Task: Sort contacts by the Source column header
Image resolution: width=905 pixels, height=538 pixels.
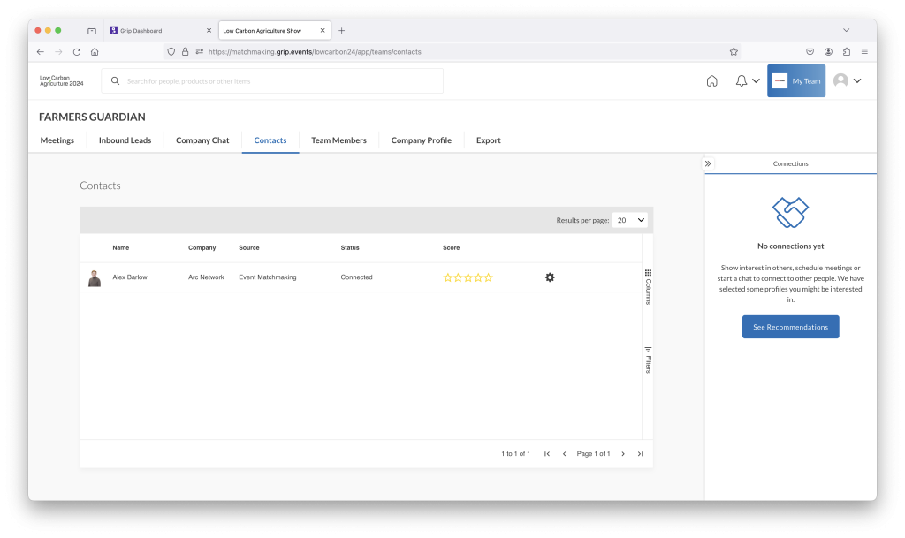Action: pos(249,248)
